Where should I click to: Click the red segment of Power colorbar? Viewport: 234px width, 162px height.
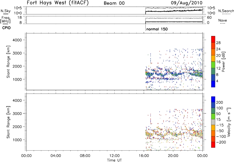click(213, 39)
